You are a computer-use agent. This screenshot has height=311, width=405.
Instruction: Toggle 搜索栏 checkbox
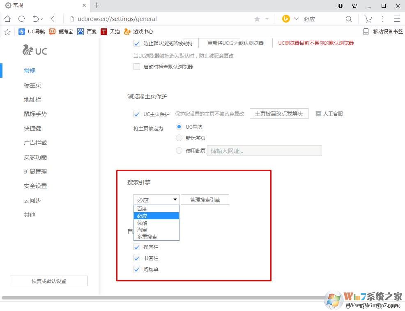(x=137, y=247)
